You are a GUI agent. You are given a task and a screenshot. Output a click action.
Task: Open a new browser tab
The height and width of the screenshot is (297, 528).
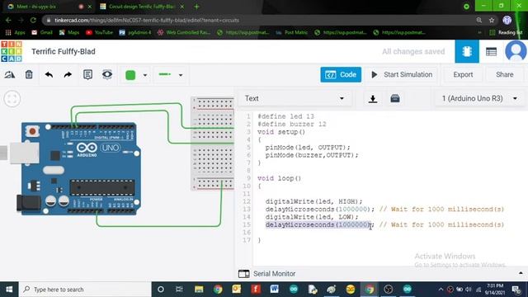(x=196, y=7)
